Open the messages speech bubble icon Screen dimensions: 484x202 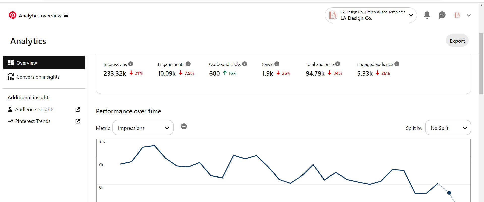pyautogui.click(x=442, y=15)
